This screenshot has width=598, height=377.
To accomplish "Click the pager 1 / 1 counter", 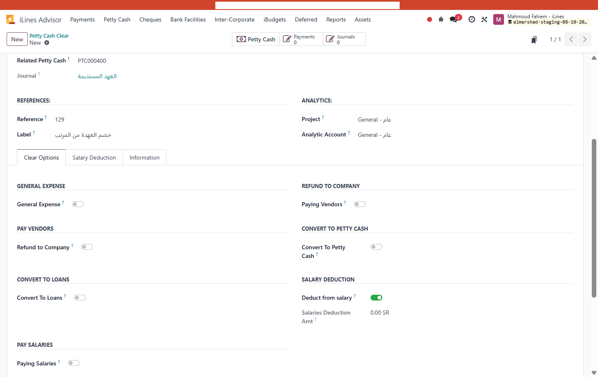I will (x=555, y=39).
